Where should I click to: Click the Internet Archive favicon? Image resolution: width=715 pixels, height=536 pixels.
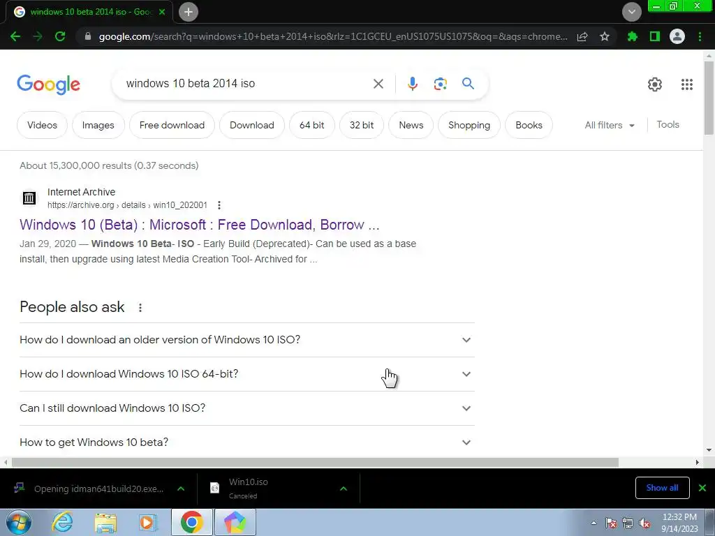tap(29, 198)
